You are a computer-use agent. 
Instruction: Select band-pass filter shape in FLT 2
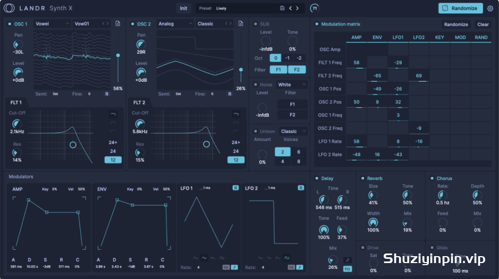[236, 122]
